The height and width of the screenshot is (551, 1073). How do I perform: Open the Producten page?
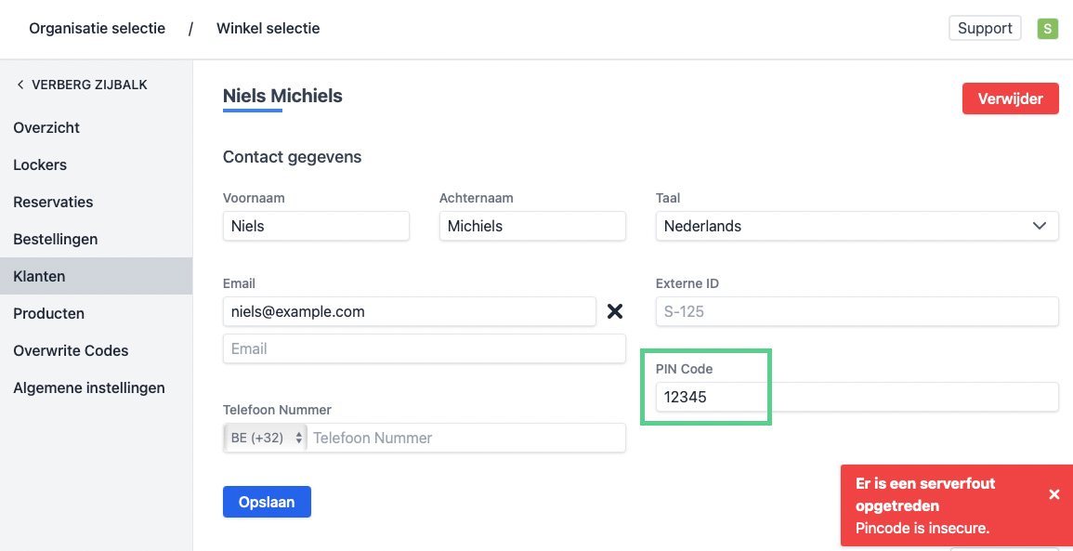coord(49,313)
